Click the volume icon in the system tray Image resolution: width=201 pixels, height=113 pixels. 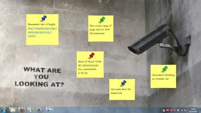coord(186,110)
